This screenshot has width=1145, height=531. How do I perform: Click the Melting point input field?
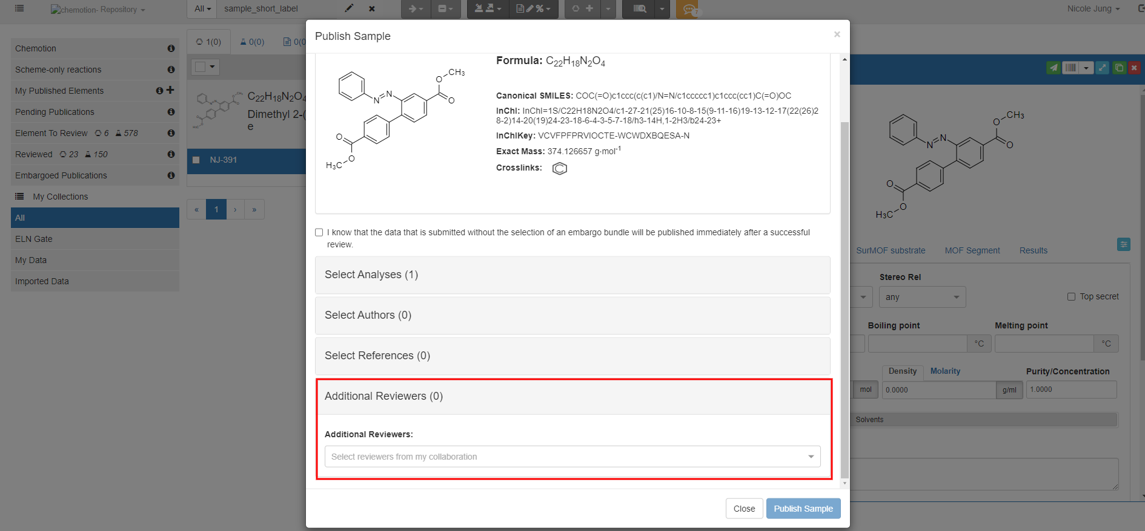tap(1044, 344)
